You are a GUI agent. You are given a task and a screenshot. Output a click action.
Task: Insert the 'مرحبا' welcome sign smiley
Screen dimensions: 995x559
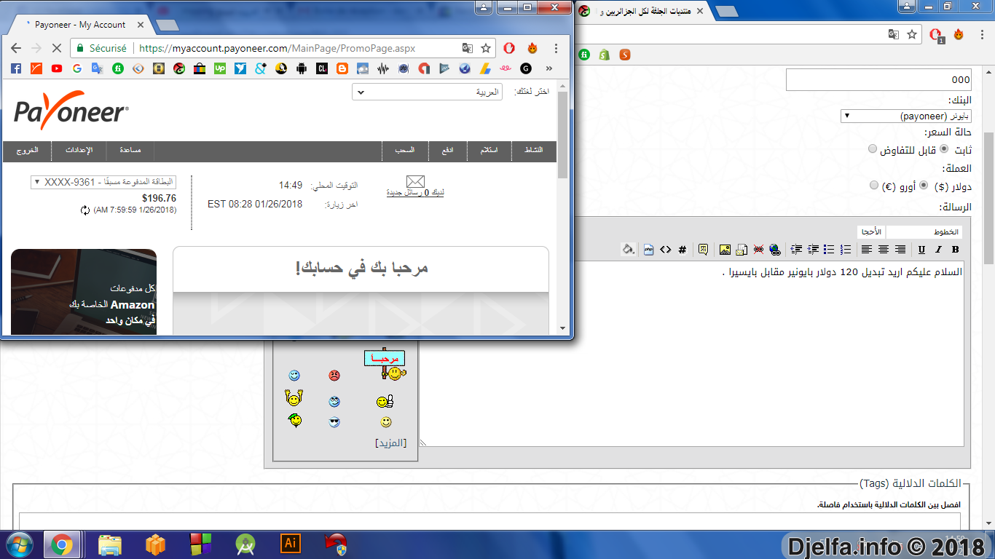tap(385, 364)
